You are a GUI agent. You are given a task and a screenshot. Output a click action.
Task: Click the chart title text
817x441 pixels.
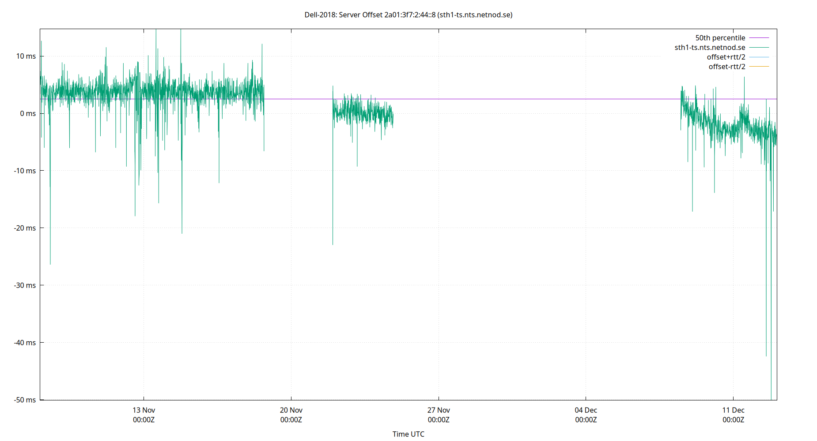click(x=408, y=15)
